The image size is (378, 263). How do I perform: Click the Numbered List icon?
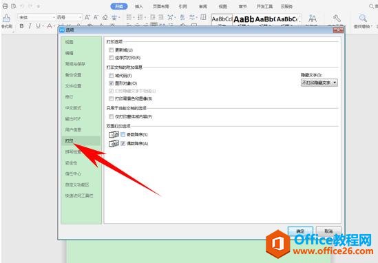140,17
